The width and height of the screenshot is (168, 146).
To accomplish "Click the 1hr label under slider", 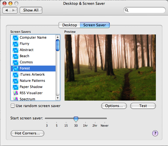I will [x=85, y=126].
